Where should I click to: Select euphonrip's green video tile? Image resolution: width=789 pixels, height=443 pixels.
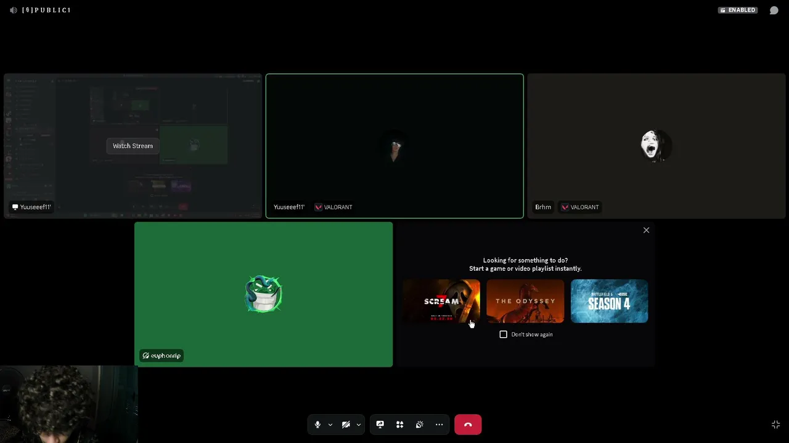[x=263, y=294]
